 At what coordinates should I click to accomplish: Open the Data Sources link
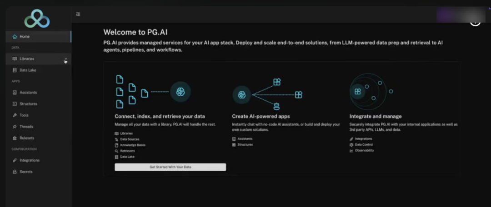[x=130, y=139]
